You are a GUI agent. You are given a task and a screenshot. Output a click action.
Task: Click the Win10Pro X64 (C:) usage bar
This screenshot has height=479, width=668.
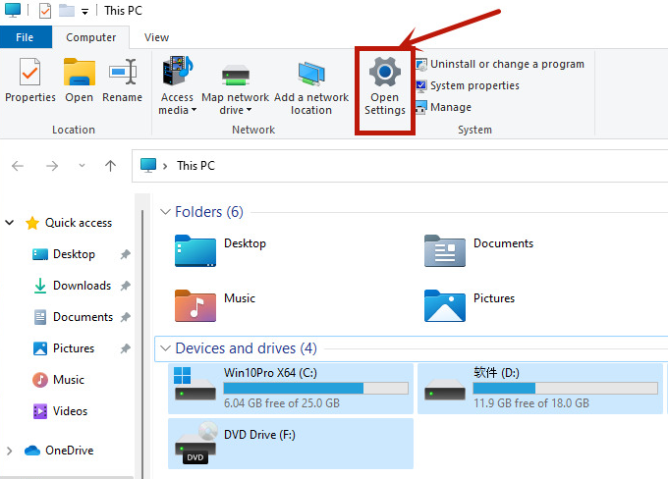point(316,389)
